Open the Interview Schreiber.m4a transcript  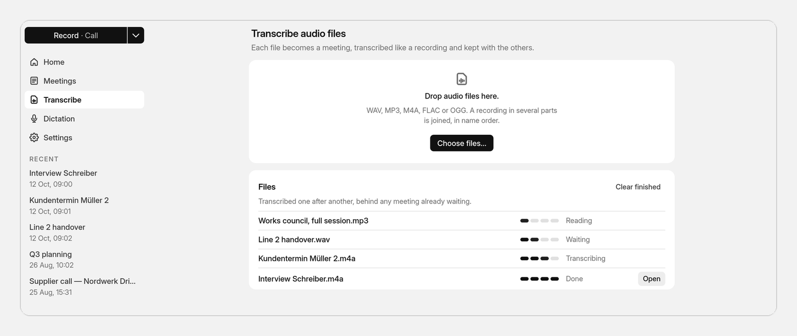[x=652, y=279]
